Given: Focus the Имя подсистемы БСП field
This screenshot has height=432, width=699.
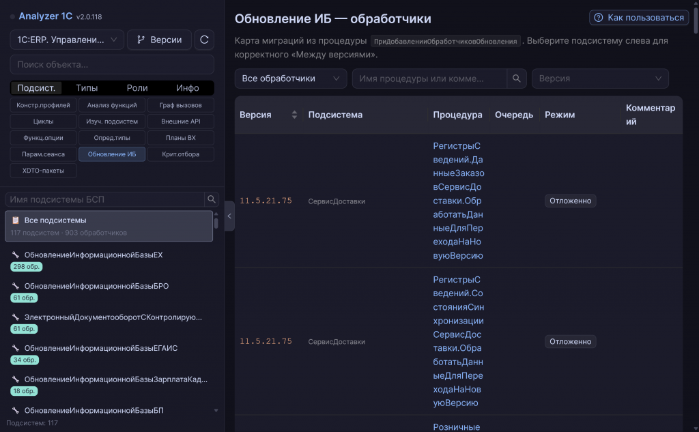Looking at the screenshot, I should [x=104, y=199].
